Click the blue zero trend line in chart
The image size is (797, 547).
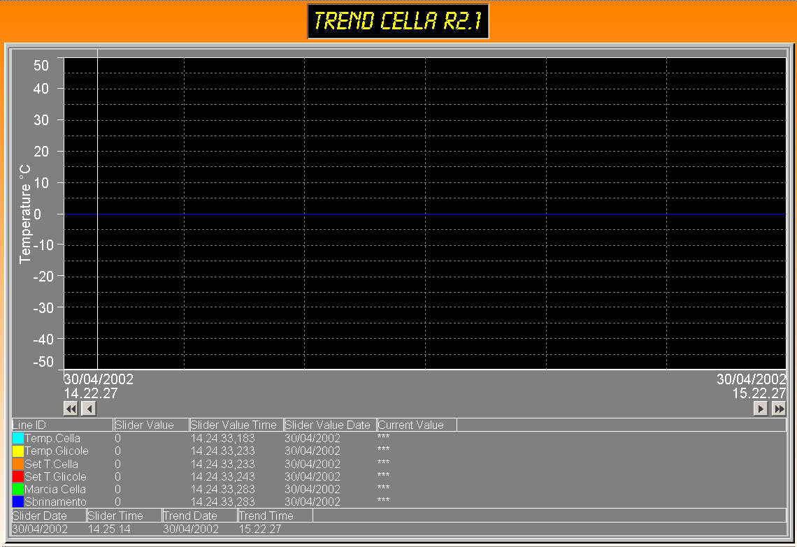click(425, 214)
